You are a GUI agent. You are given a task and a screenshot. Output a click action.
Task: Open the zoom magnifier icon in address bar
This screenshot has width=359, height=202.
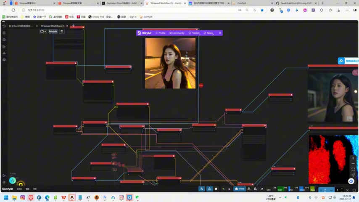[x=247, y=10]
